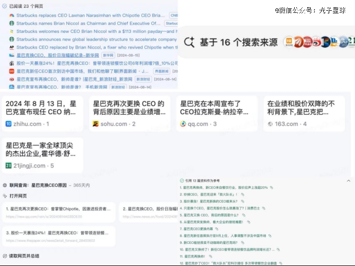The width and height of the screenshot is (355, 266).
Task: Click the Starbucks logo beside 'names Brian Niccol as Chairman'
Action: (11, 23)
